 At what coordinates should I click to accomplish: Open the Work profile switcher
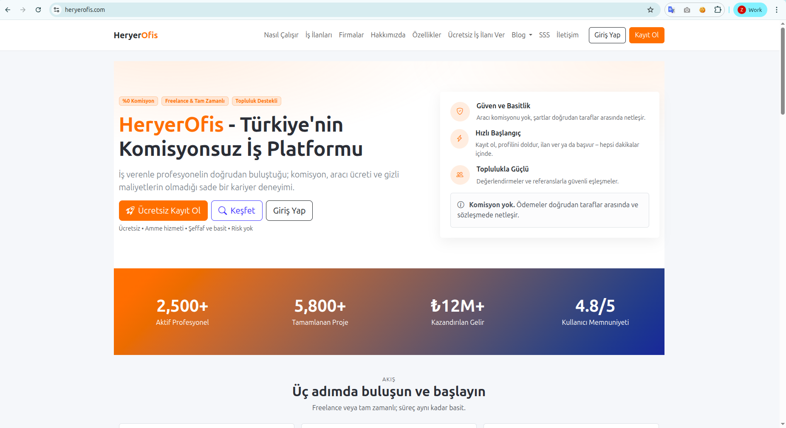(x=750, y=10)
